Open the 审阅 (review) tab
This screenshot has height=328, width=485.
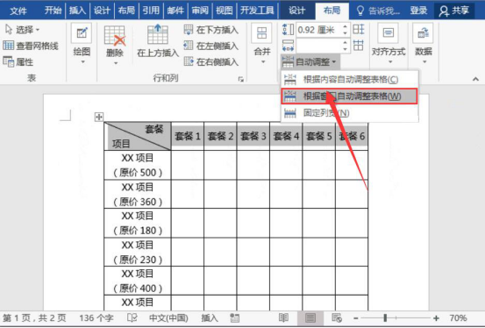click(200, 11)
